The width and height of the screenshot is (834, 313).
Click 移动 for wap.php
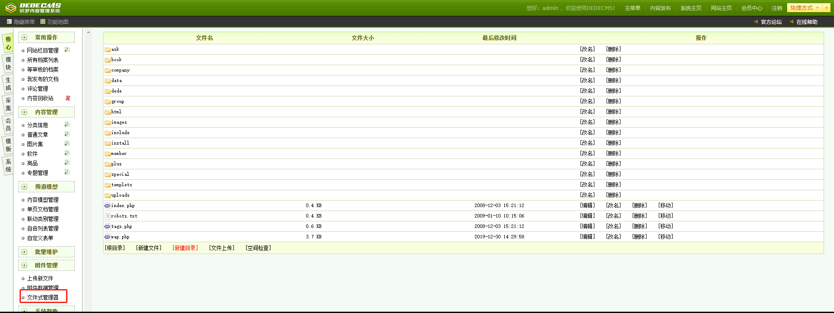(x=666, y=237)
